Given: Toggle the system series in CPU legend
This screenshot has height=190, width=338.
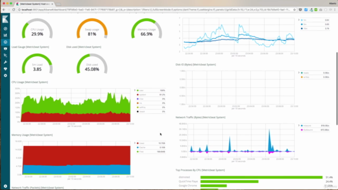Looking at the screenshot, I should (x=151, y=94).
